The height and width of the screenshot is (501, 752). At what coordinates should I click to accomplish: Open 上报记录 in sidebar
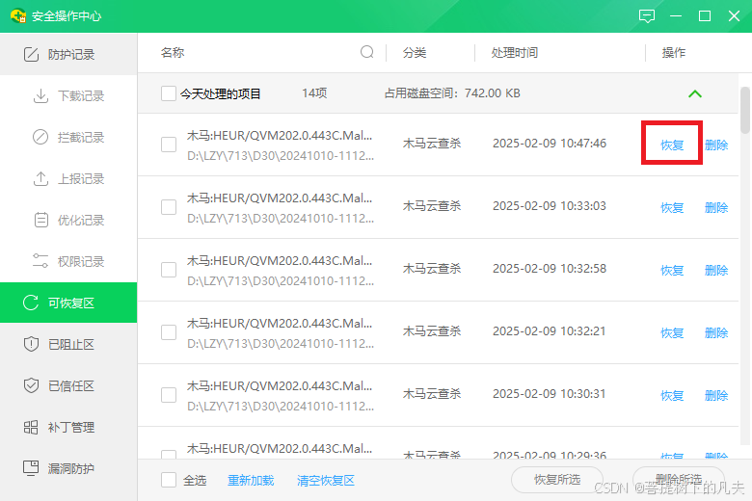pos(68,178)
